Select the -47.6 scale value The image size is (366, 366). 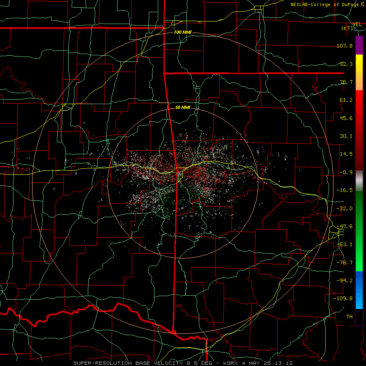tap(344, 227)
